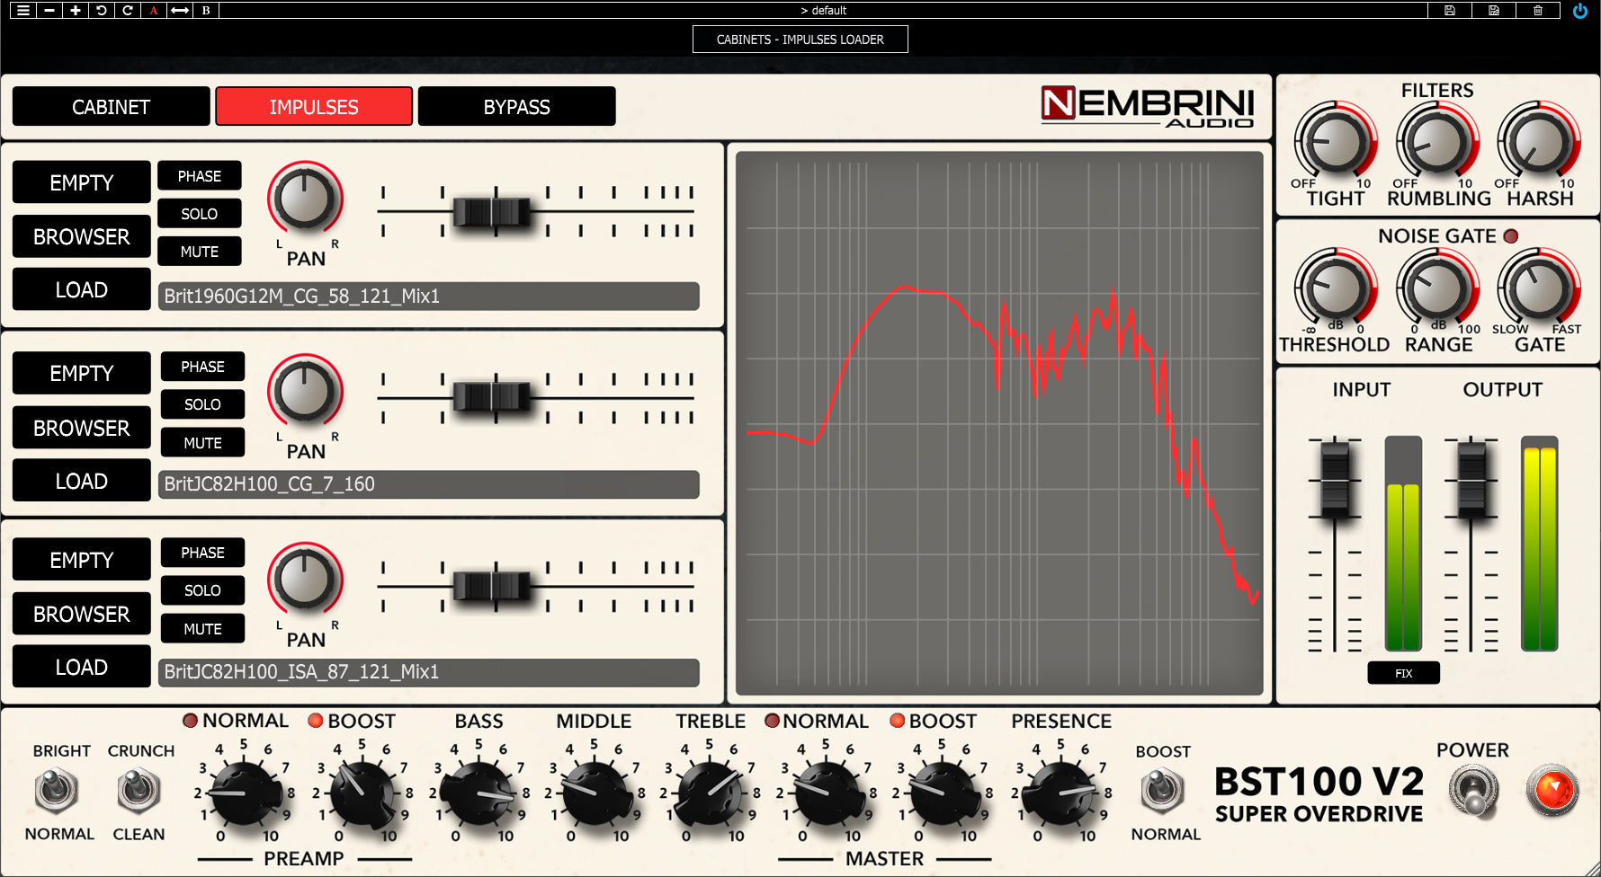Flip the BRIGHT/NORMAL toggle switch
Viewport: 1601px width, 877px height.
(x=57, y=792)
